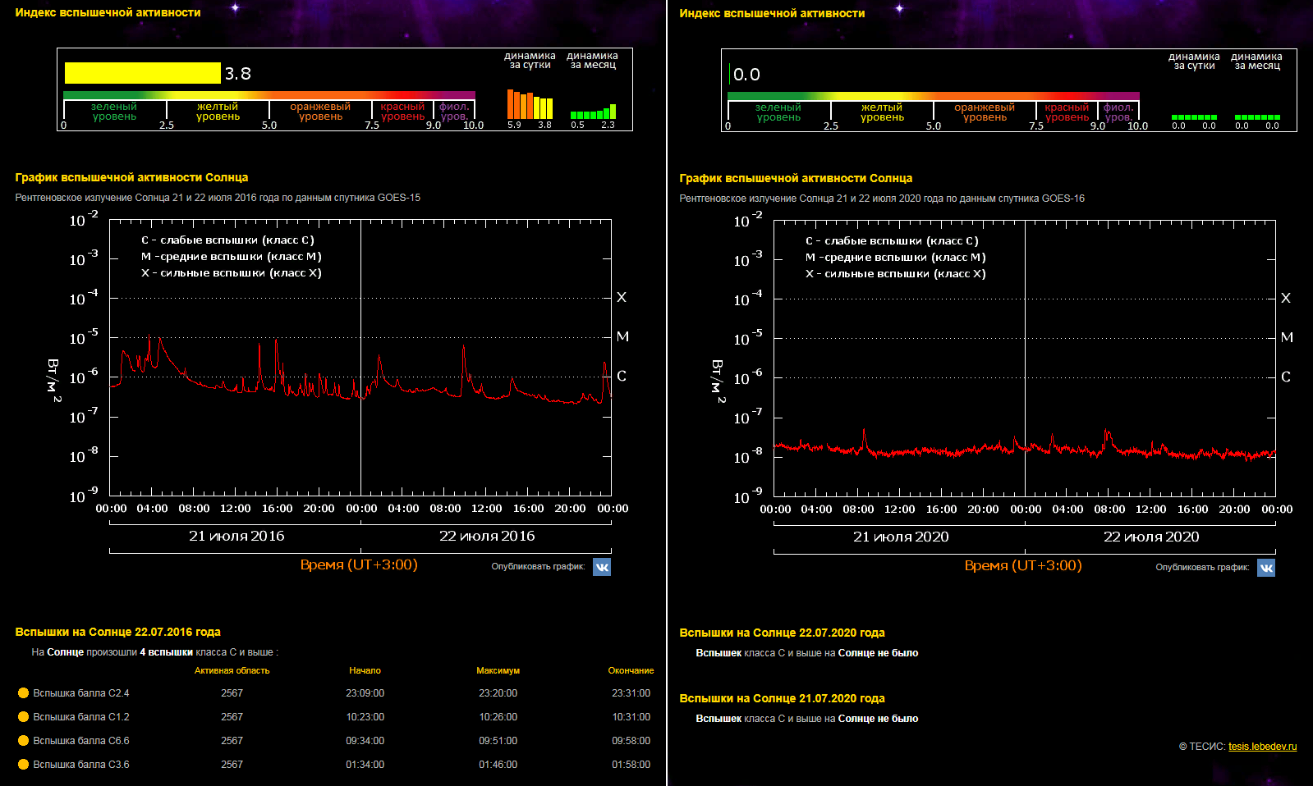The height and width of the screenshot is (786, 1313).
Task: Click the yellow bullet beside flare C6.6
Action: [x=23, y=741]
